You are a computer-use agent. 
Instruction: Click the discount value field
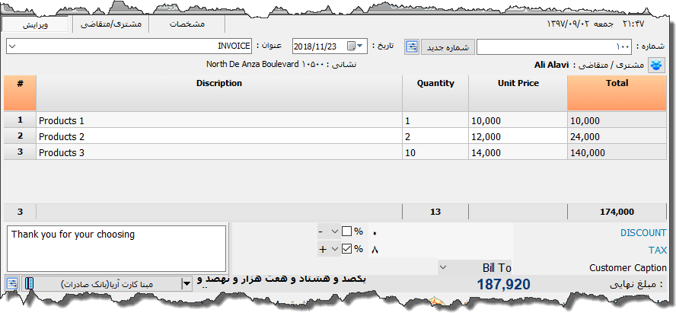(440, 232)
